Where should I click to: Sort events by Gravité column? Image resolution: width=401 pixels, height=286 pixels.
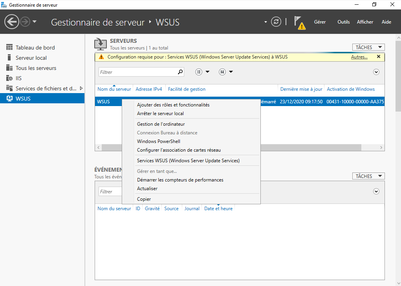pyautogui.click(x=152, y=209)
